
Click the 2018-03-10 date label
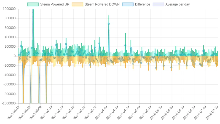pyautogui.click(x=68, y=112)
